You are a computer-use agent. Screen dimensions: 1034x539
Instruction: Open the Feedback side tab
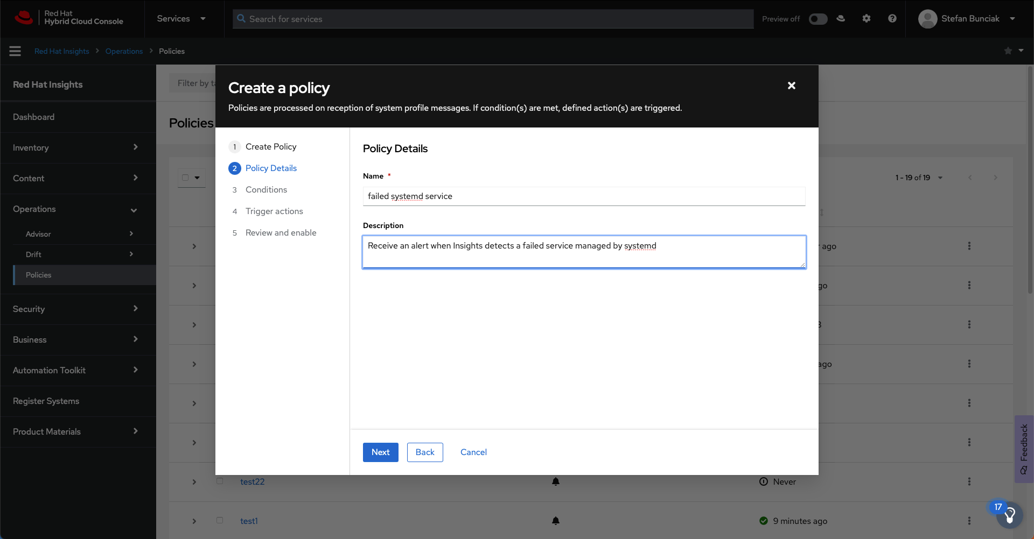pyautogui.click(x=1024, y=449)
